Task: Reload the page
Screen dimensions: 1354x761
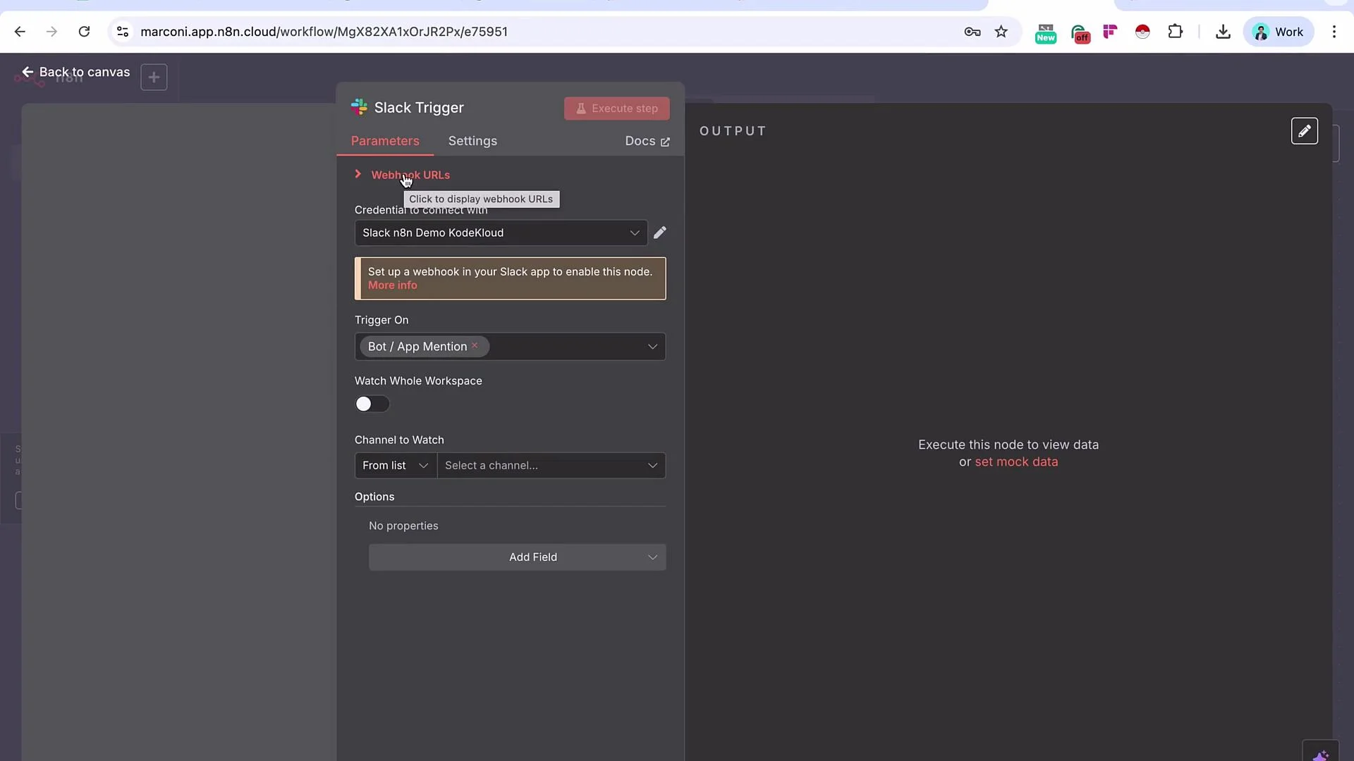Action: coord(84,32)
